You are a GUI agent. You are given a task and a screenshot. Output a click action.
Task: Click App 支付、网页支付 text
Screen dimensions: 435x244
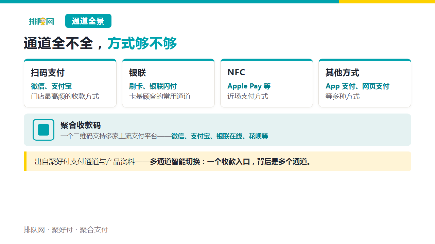358,86
